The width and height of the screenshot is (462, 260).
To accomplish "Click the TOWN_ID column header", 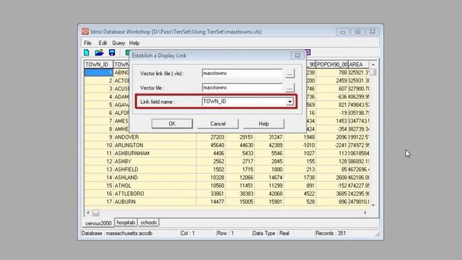I will [98, 64].
